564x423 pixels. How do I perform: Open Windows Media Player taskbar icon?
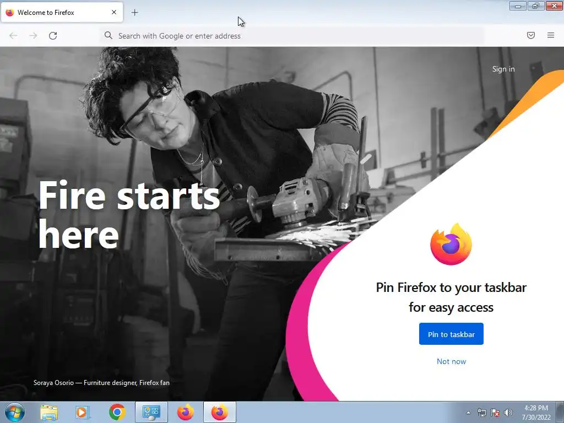(83, 413)
